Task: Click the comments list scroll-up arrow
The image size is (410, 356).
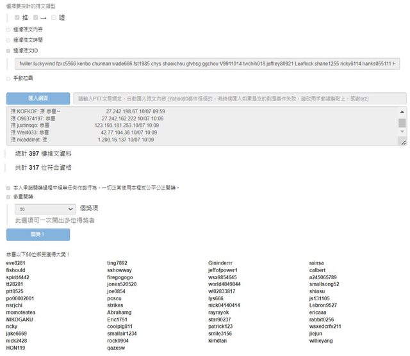Action: [x=402, y=111]
